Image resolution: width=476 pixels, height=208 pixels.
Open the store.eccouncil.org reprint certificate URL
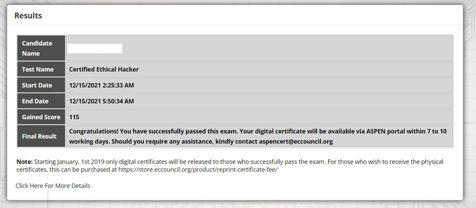pyautogui.click(x=209, y=170)
